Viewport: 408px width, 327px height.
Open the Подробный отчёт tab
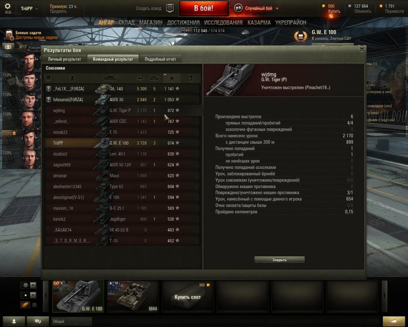[x=160, y=59]
